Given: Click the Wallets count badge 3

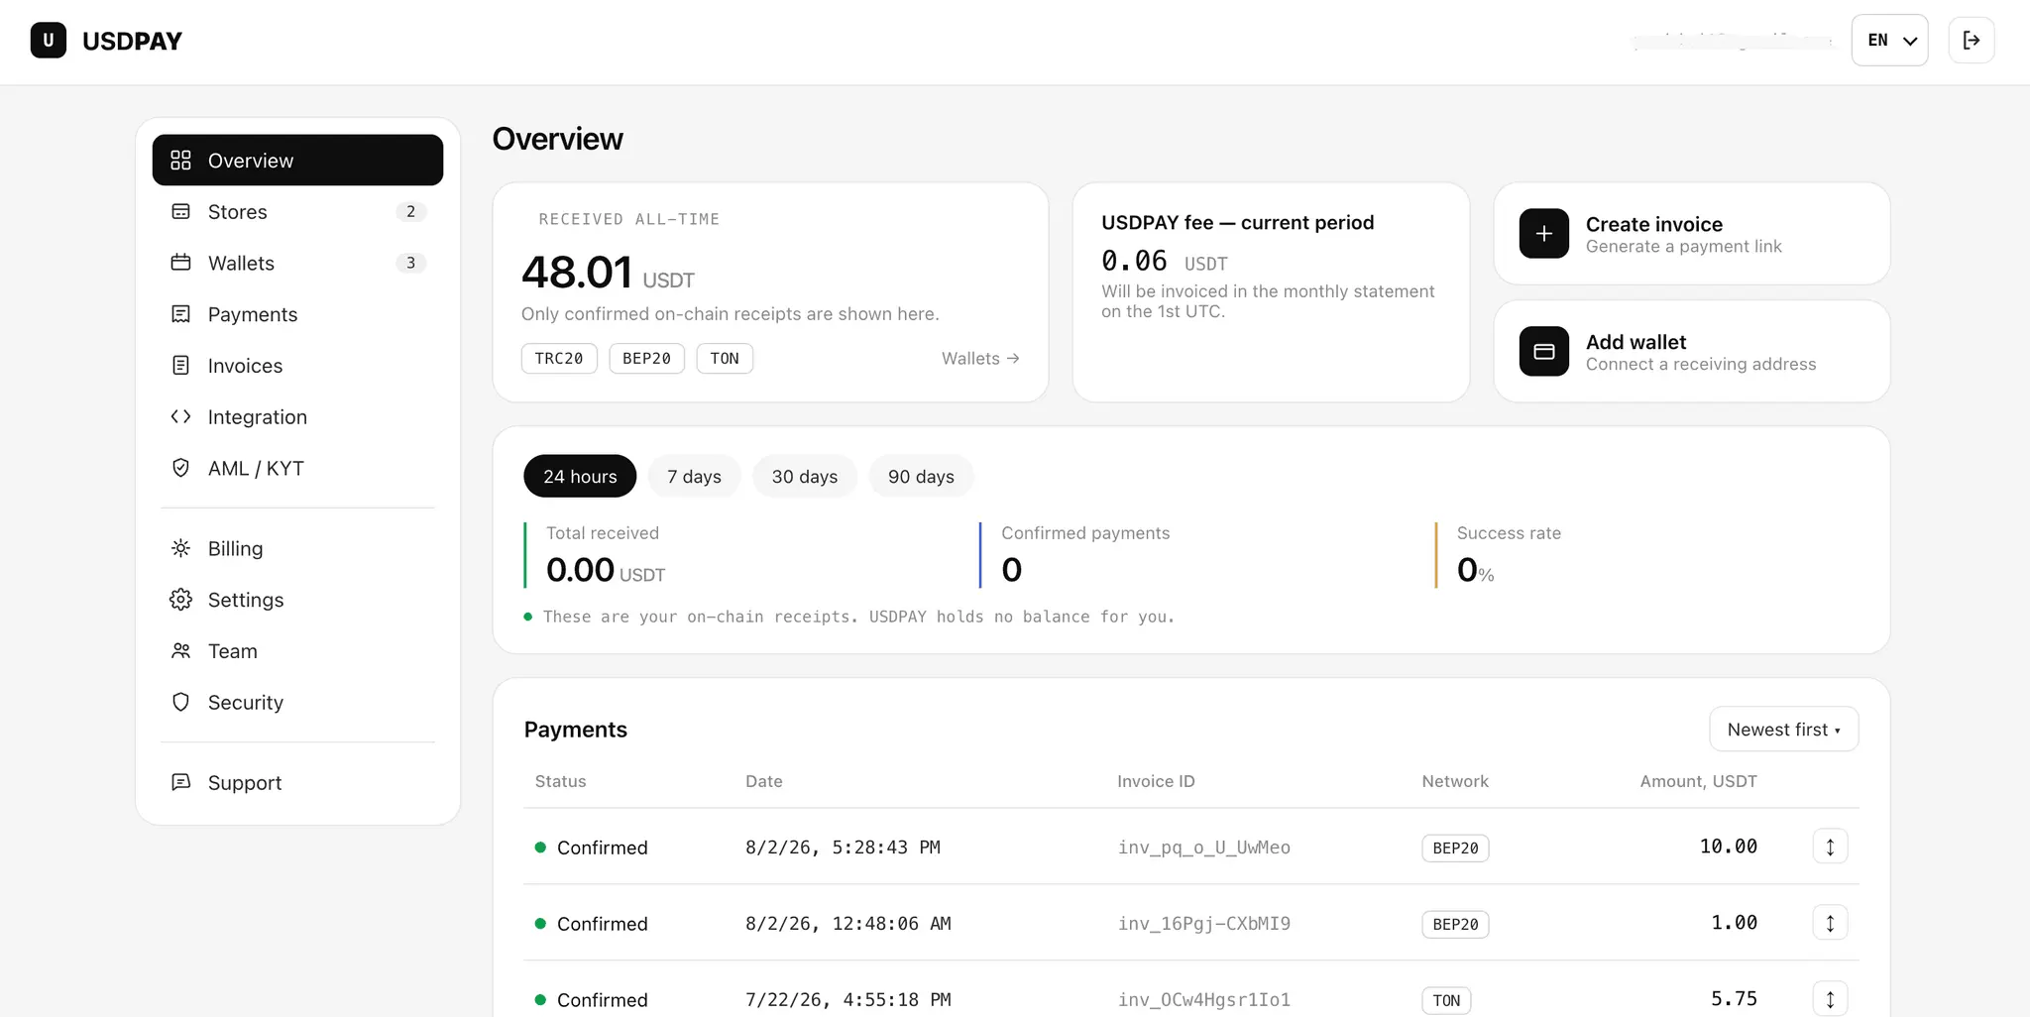Looking at the screenshot, I should point(410,263).
